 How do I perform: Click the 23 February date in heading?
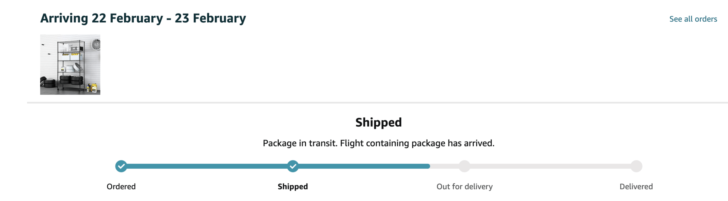point(210,18)
